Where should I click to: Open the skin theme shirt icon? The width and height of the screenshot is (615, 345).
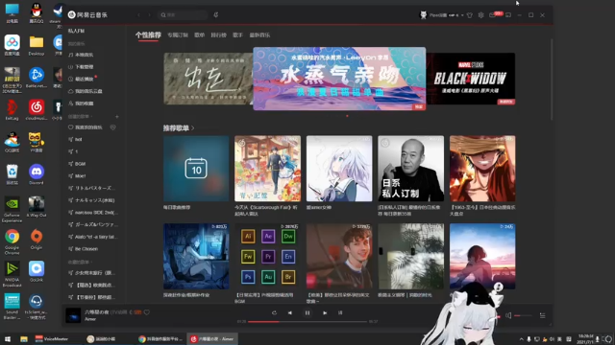tap(470, 15)
